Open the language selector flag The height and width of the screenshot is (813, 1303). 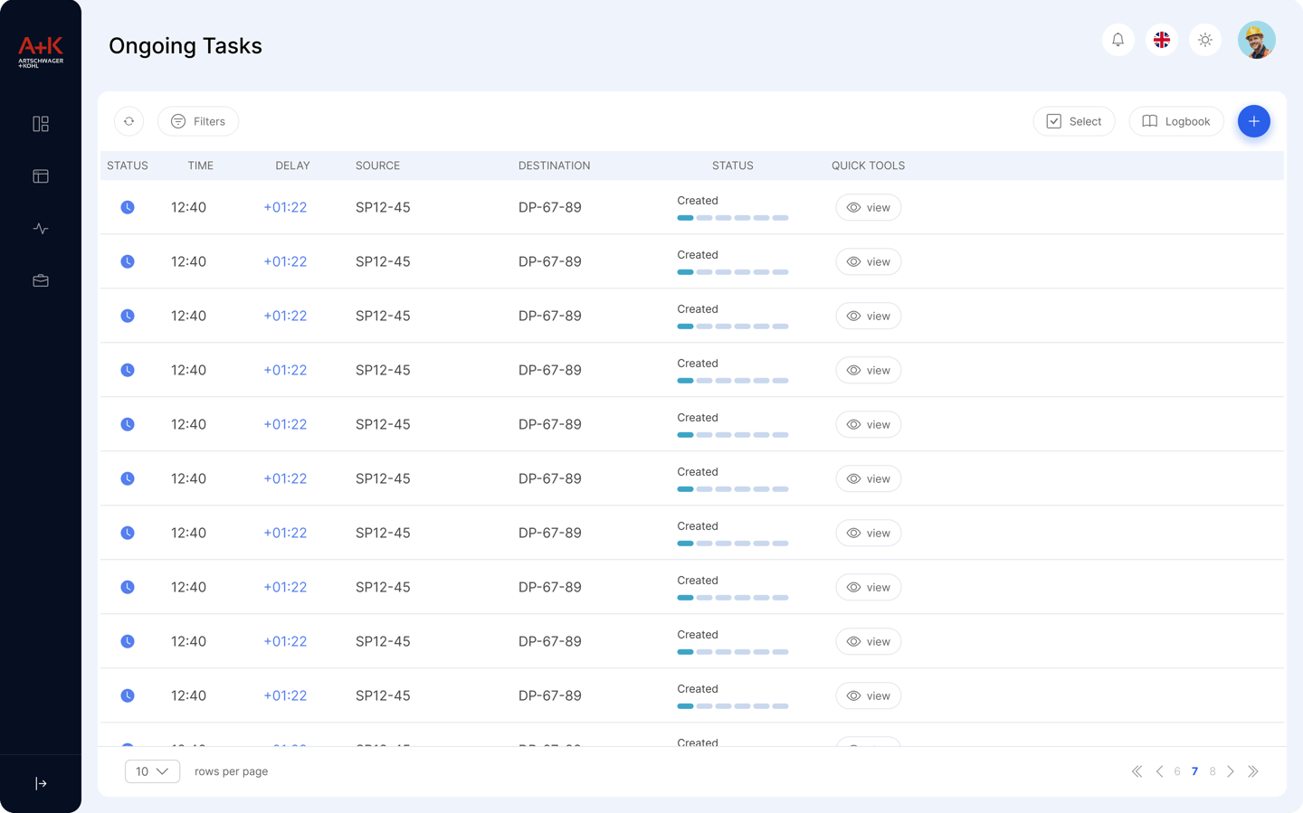(x=1162, y=40)
